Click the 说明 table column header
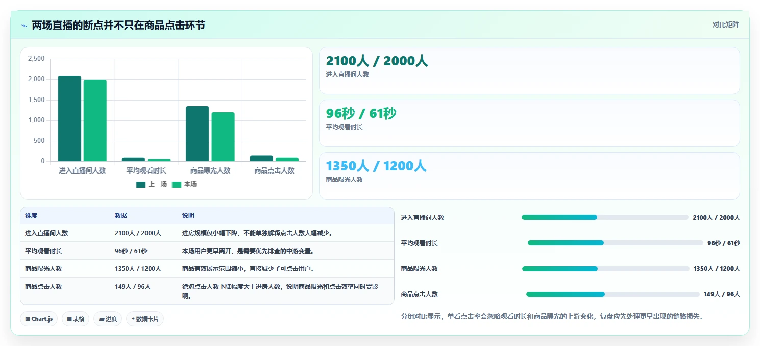 click(188, 216)
